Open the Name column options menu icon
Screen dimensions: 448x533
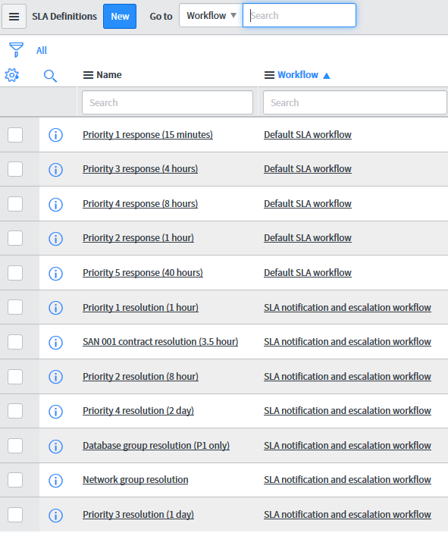pos(89,75)
